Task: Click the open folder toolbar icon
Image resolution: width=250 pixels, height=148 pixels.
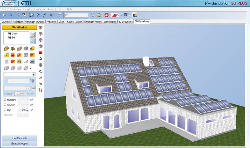Action: [99, 15]
